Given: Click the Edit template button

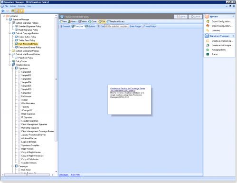Looking at the screenshot, I should pos(102,21).
